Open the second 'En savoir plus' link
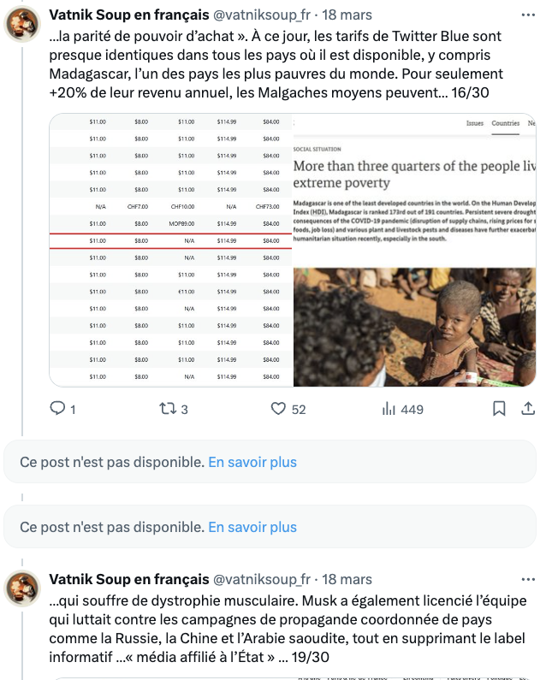Screen dimensions: 546x680 click(x=252, y=527)
